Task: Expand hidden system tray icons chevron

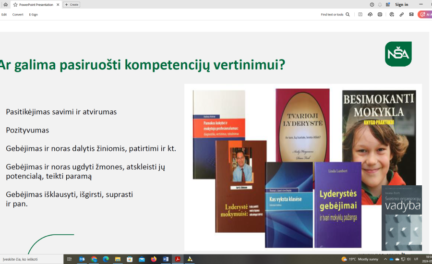Action: tap(385, 259)
